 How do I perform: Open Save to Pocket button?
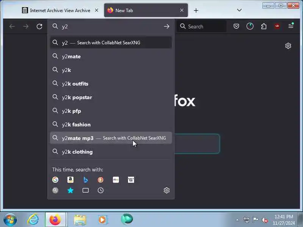[236, 26]
